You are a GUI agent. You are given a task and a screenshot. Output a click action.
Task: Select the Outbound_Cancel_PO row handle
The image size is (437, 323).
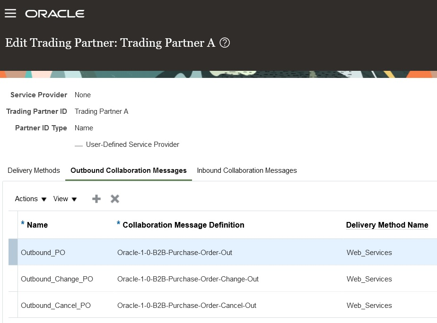pos(13,305)
